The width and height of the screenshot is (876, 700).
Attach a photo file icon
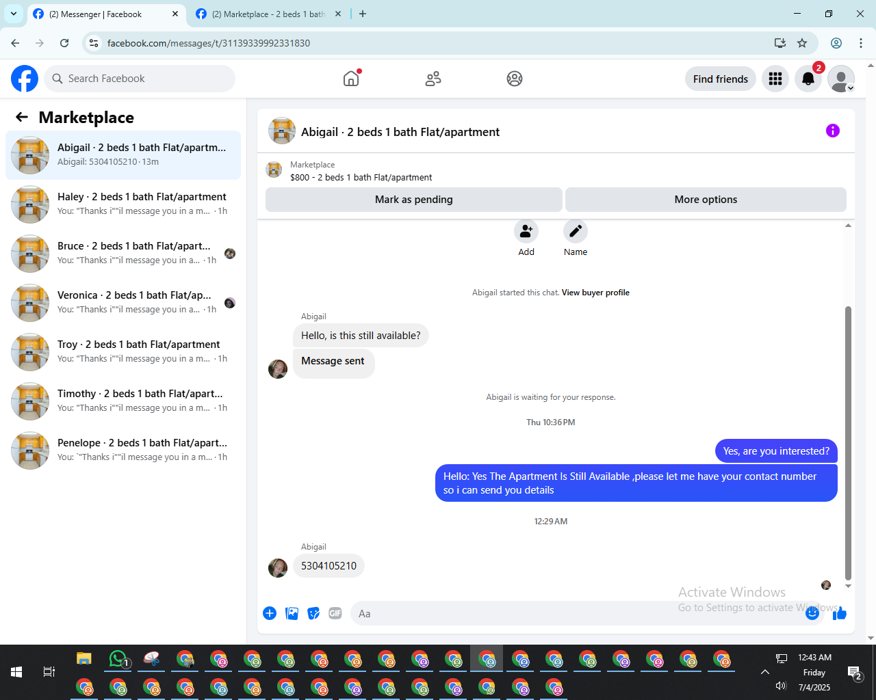tap(292, 613)
